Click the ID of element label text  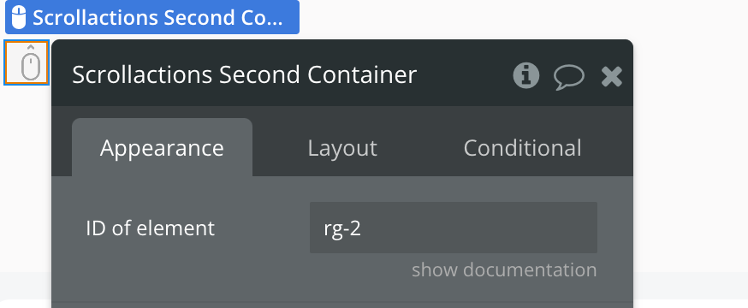(151, 228)
